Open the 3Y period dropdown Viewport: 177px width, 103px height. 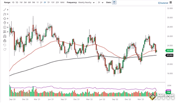click(101, 3)
